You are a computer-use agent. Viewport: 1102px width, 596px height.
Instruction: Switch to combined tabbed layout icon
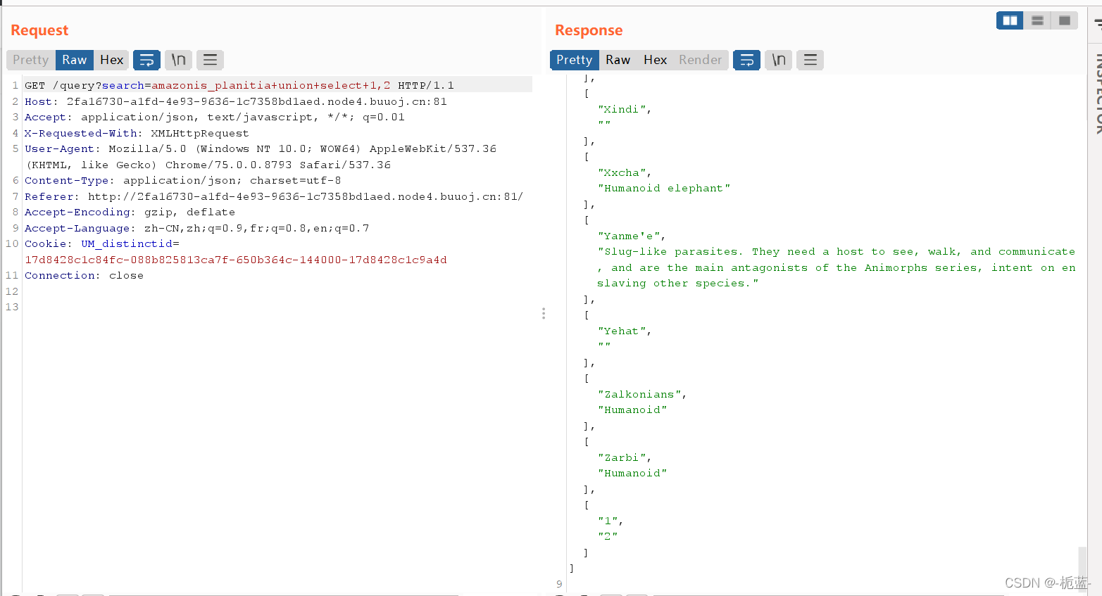coord(1064,20)
